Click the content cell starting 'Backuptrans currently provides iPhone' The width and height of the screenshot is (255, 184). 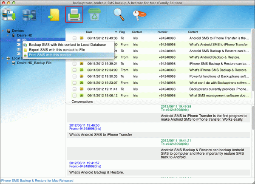click(x=219, y=89)
